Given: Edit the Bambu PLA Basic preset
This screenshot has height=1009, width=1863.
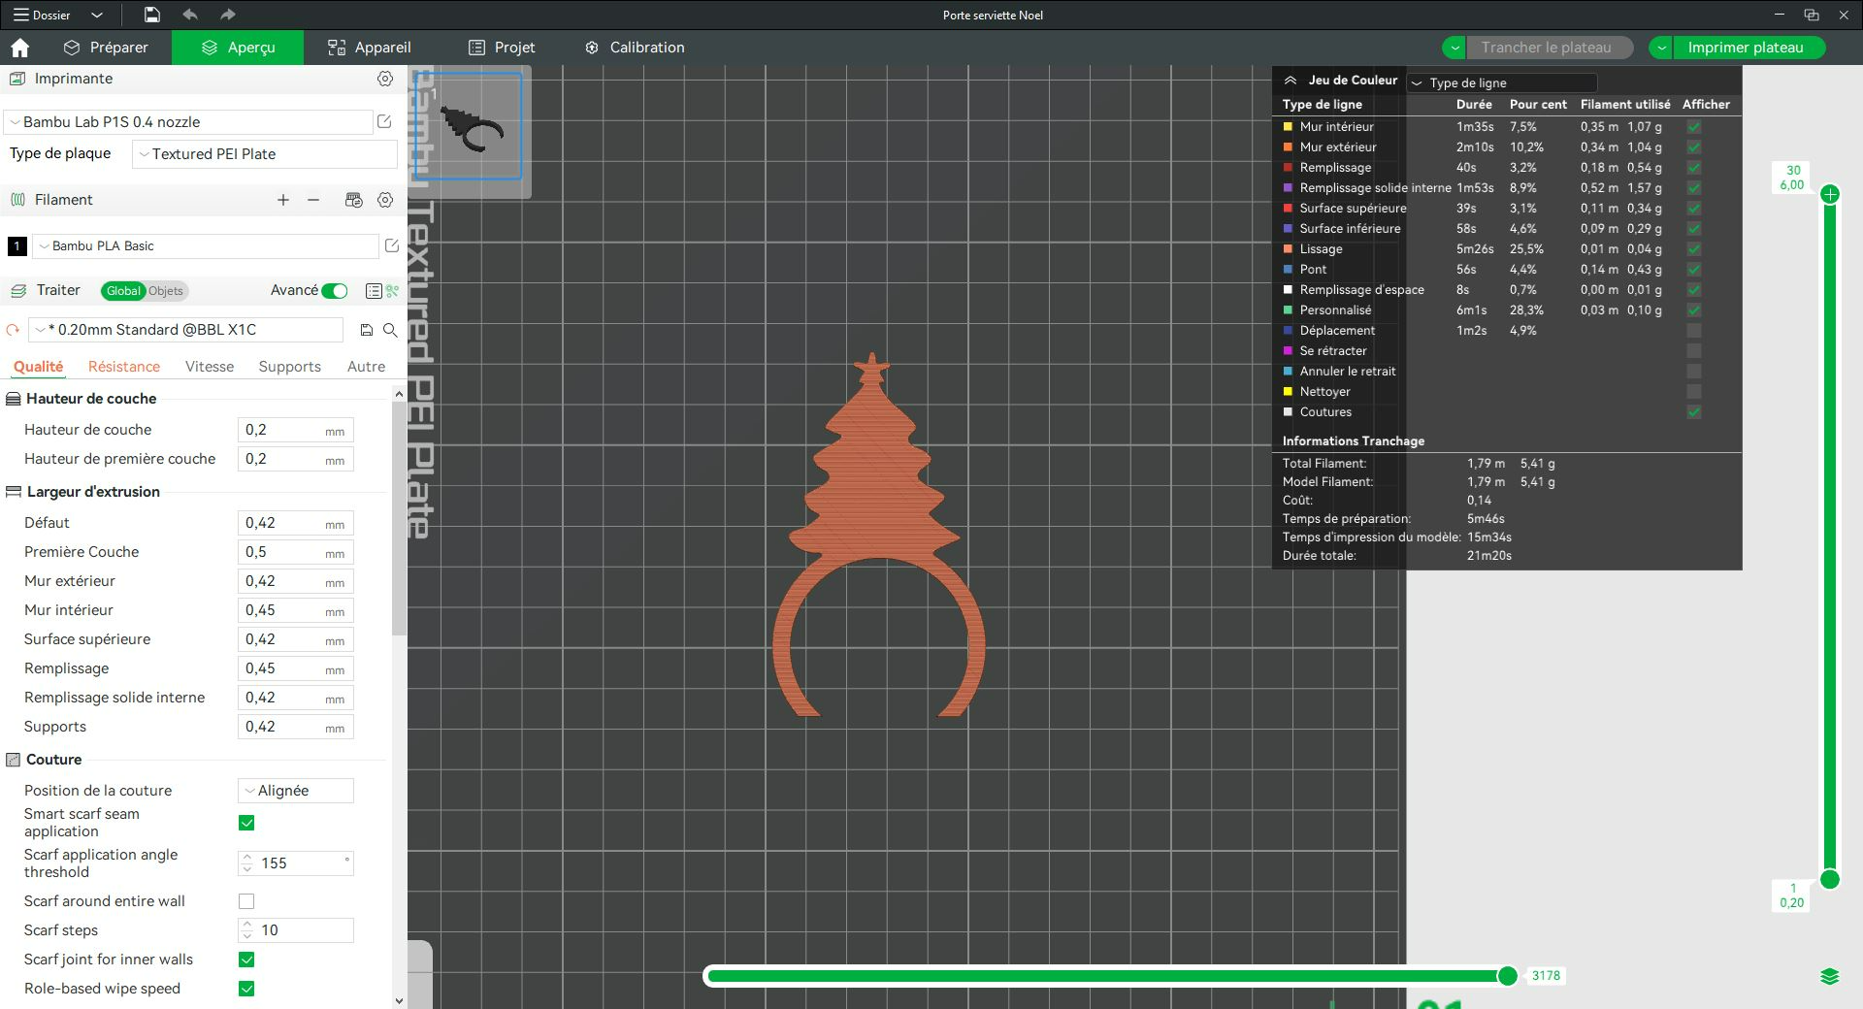Looking at the screenshot, I should click(x=392, y=246).
